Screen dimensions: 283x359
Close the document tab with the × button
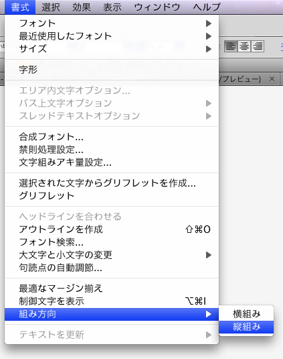click(272, 79)
